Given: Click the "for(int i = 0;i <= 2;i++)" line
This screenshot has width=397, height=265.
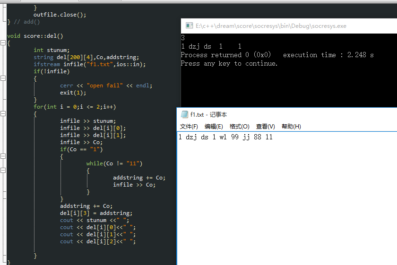Looking at the screenshot, I should [75, 107].
